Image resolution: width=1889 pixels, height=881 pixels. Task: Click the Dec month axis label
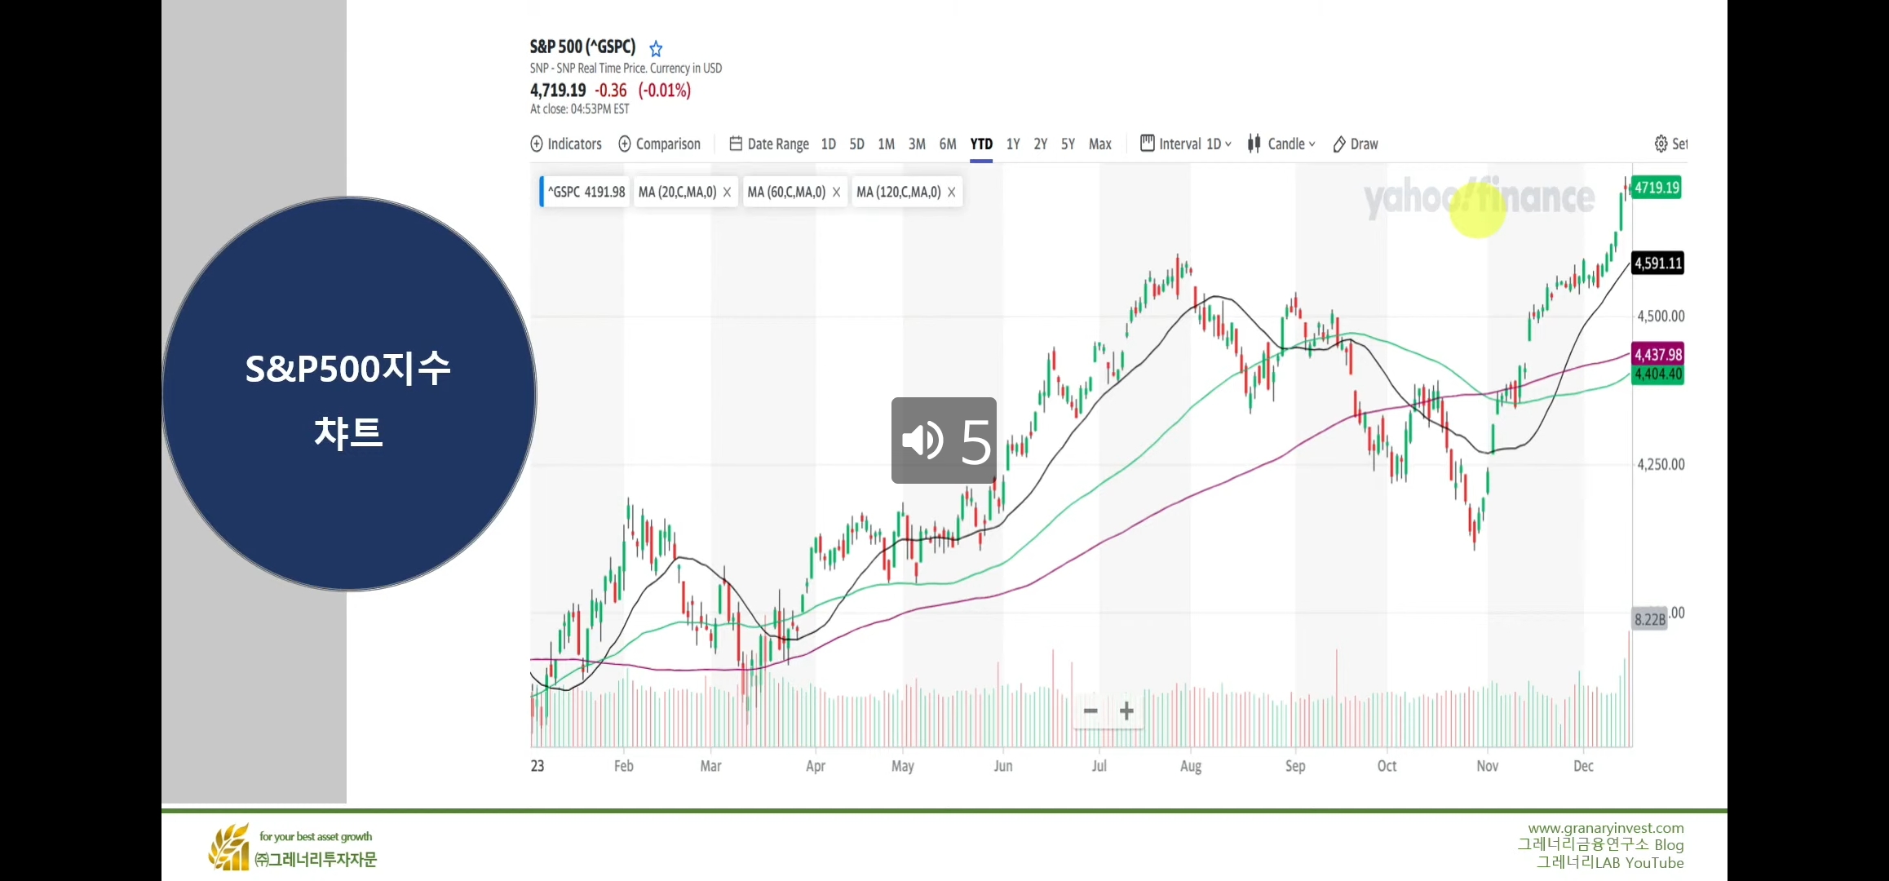[x=1583, y=766]
